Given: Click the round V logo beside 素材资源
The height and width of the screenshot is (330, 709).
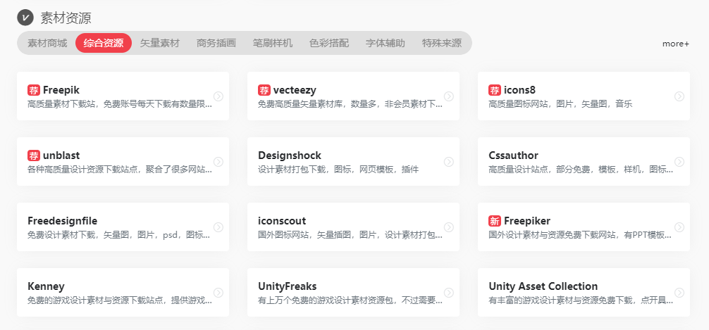Looking at the screenshot, I should (25, 18).
